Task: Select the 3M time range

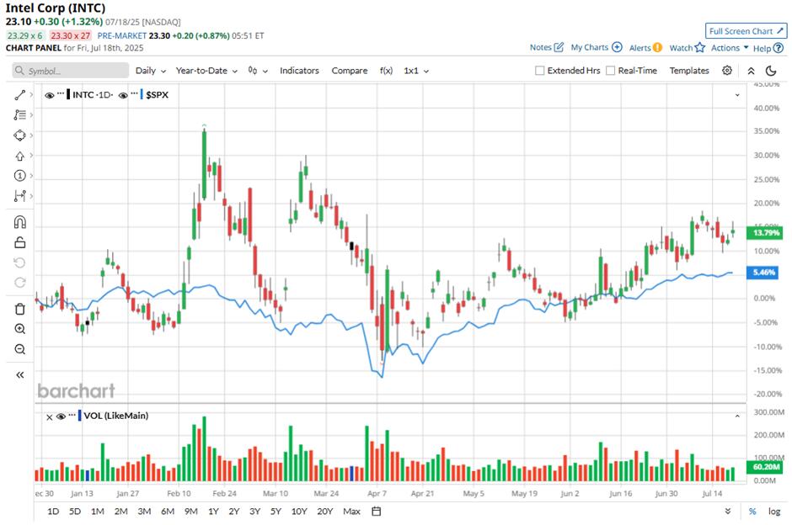Action: pos(144,512)
